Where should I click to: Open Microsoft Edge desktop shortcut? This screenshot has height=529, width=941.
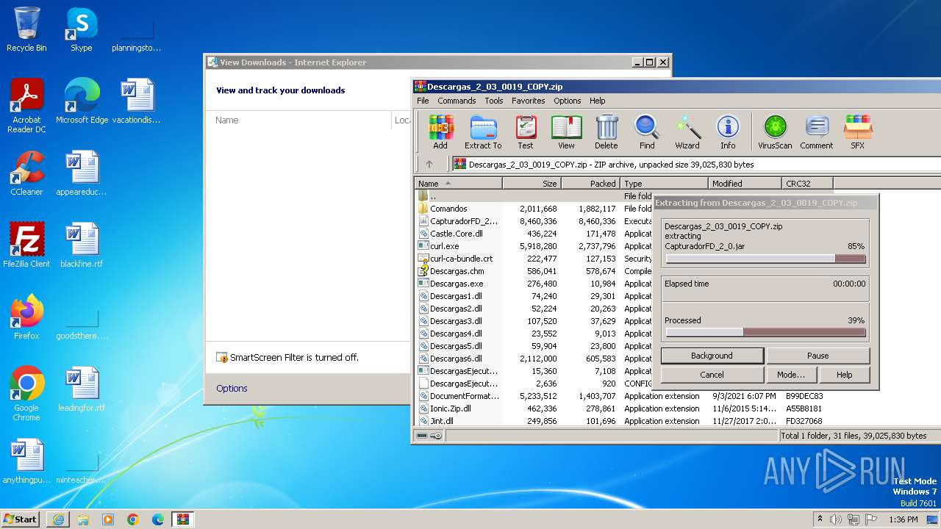pyautogui.click(x=82, y=101)
